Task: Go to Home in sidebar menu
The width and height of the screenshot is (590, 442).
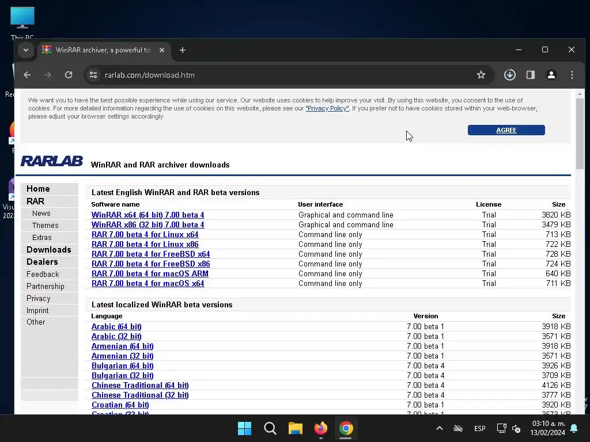Action: (x=38, y=189)
